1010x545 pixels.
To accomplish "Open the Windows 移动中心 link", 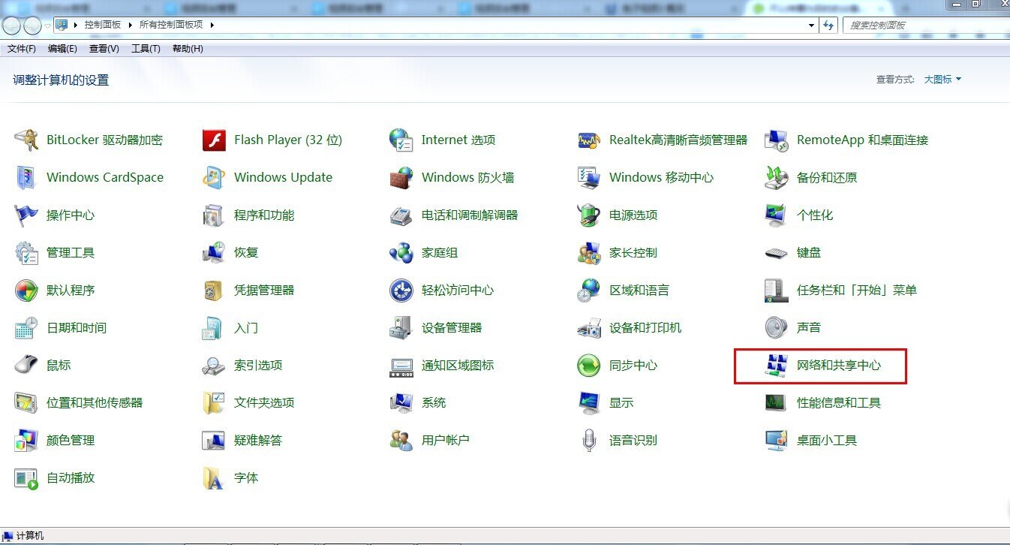I will (x=661, y=177).
